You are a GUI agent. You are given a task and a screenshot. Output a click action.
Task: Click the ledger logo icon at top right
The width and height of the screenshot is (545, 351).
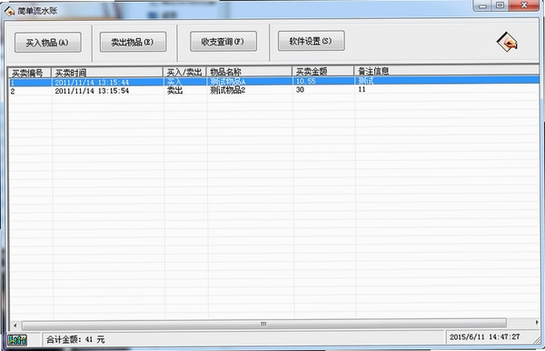[x=507, y=42]
